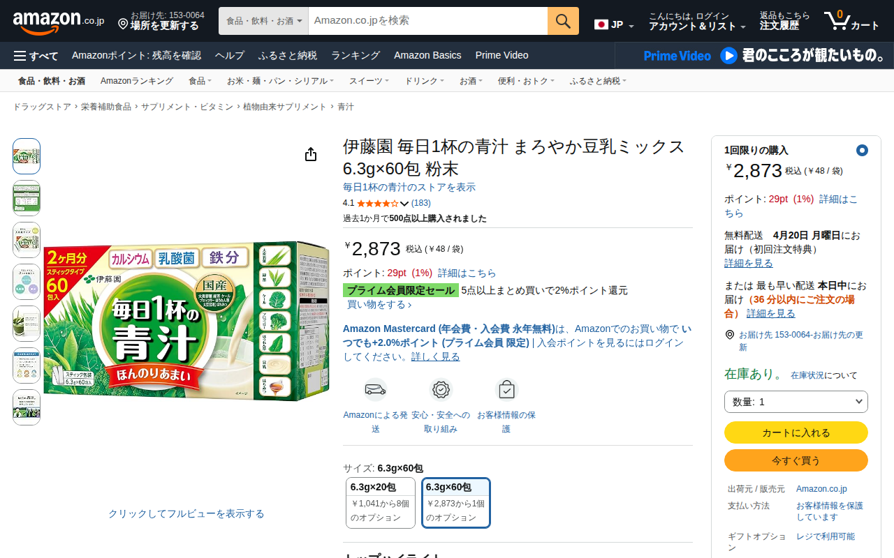The image size is (894, 558).
Task: Click the Amazon.co.jp seller link
Action: pyautogui.click(x=821, y=489)
